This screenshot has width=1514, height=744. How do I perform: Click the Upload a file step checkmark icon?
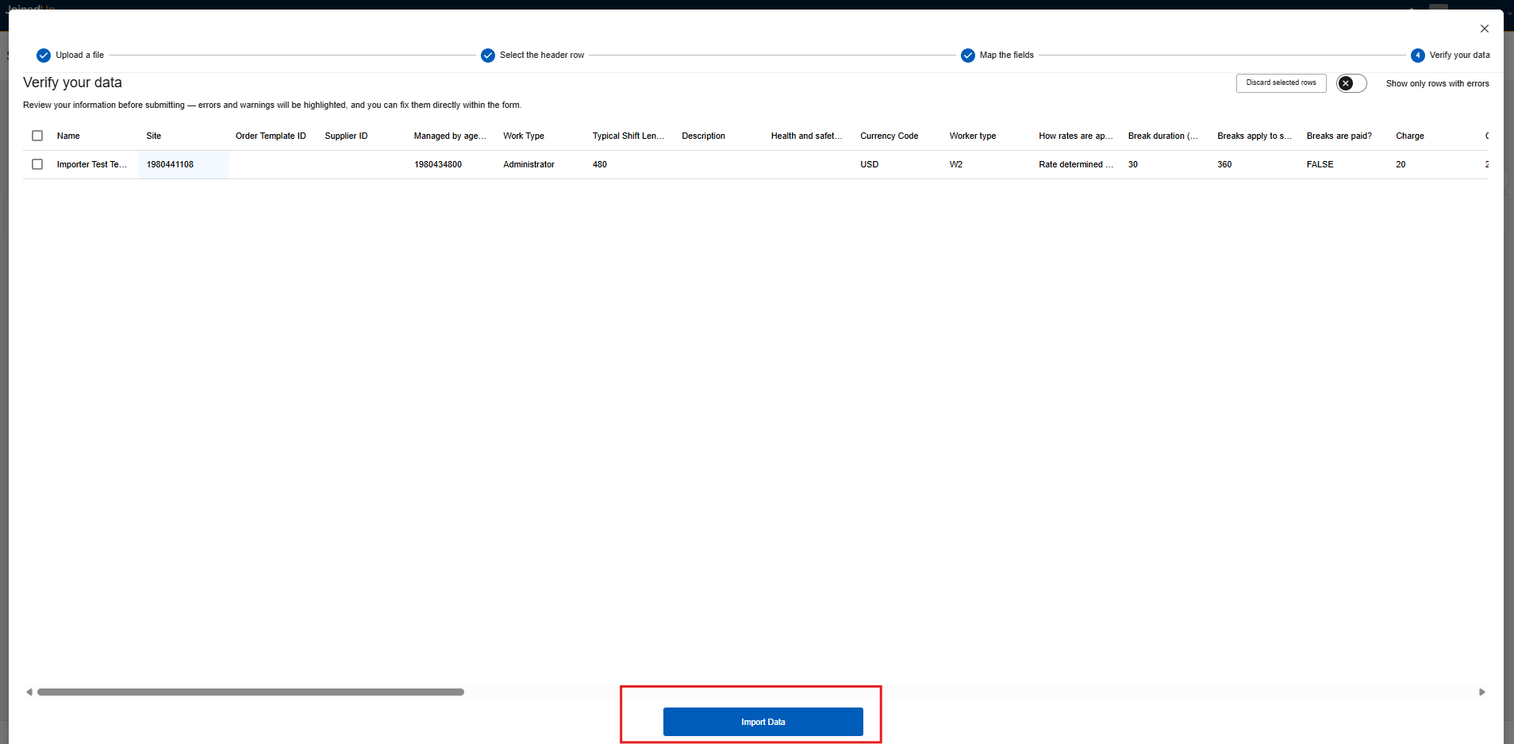click(44, 56)
